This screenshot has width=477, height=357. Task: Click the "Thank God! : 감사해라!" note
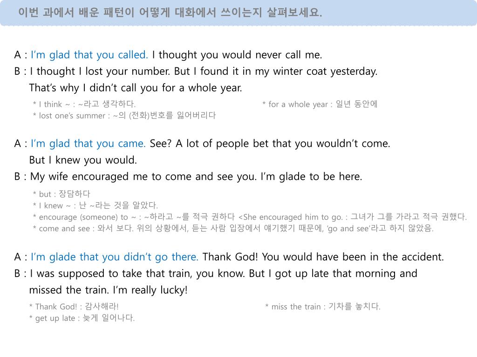(74, 307)
